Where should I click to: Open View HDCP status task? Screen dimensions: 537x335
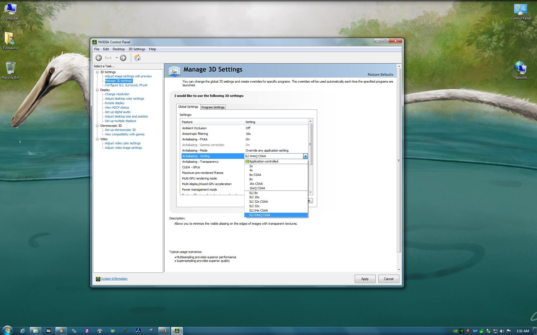(x=117, y=107)
